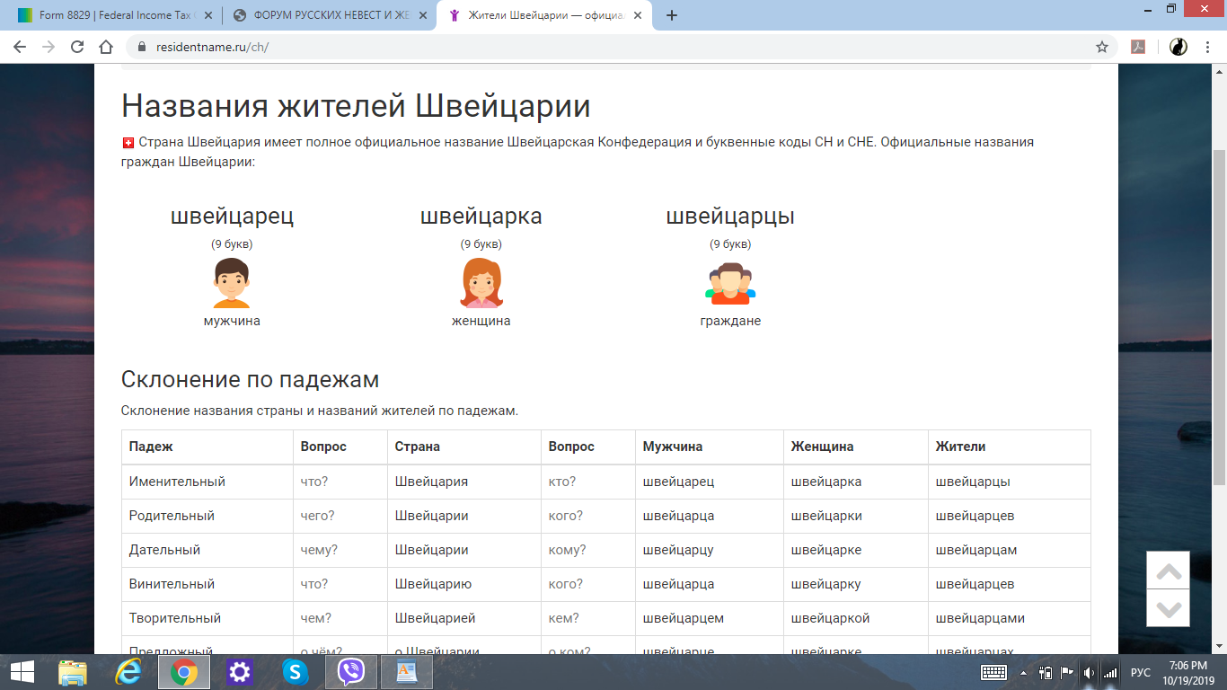Click the scroll-down arrow button on page
Viewport: 1227px width, 690px height.
tap(1168, 608)
